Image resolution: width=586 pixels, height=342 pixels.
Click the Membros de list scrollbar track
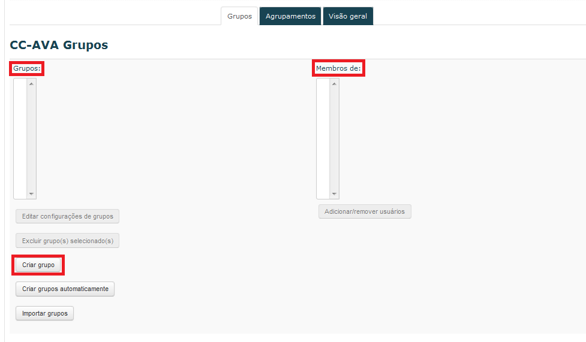click(x=335, y=138)
